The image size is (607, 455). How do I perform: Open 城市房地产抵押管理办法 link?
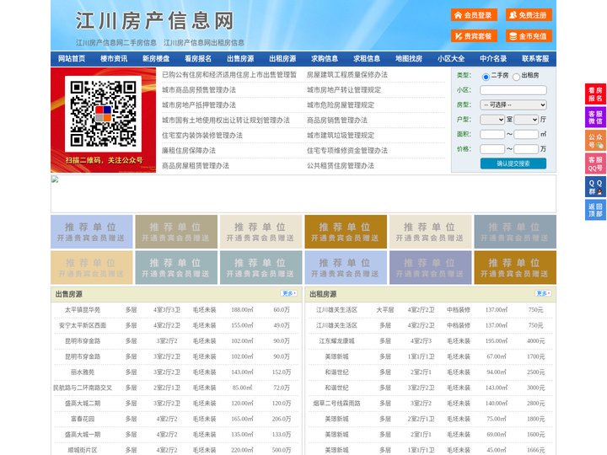tap(199, 104)
